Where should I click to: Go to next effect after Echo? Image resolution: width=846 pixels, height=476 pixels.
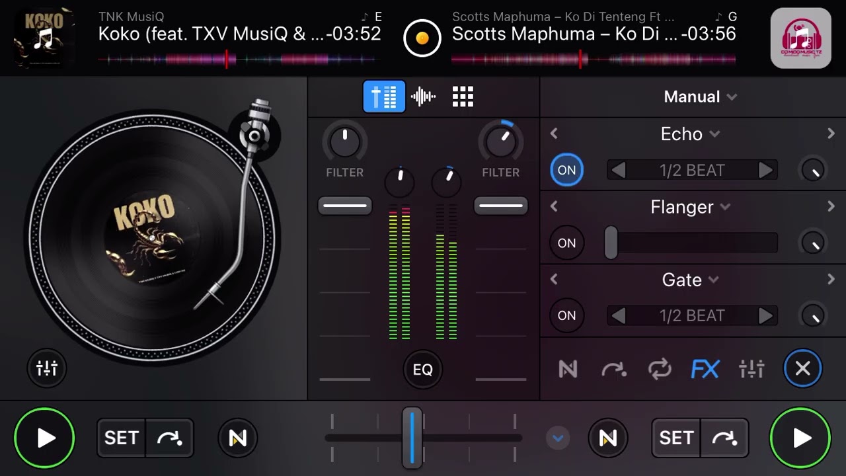(x=831, y=134)
